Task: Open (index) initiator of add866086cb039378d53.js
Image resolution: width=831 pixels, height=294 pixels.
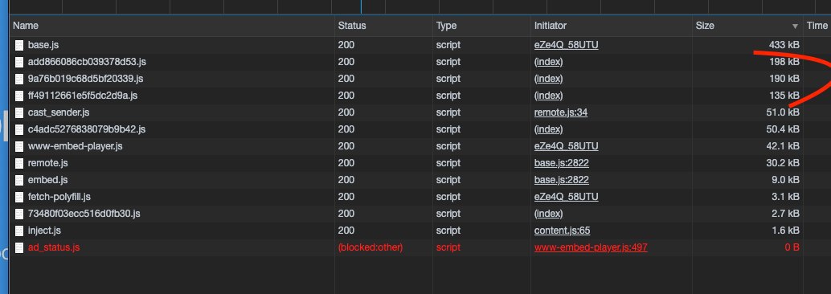Action: pyautogui.click(x=549, y=62)
